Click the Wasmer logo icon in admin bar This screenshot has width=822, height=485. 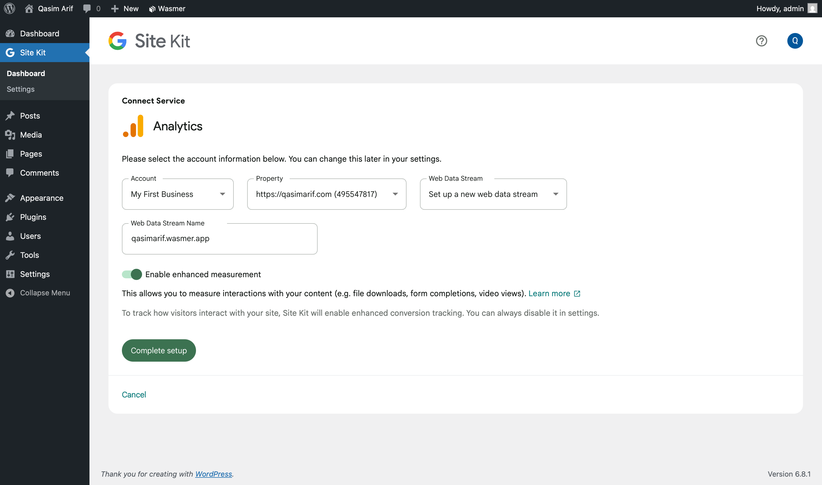152,9
